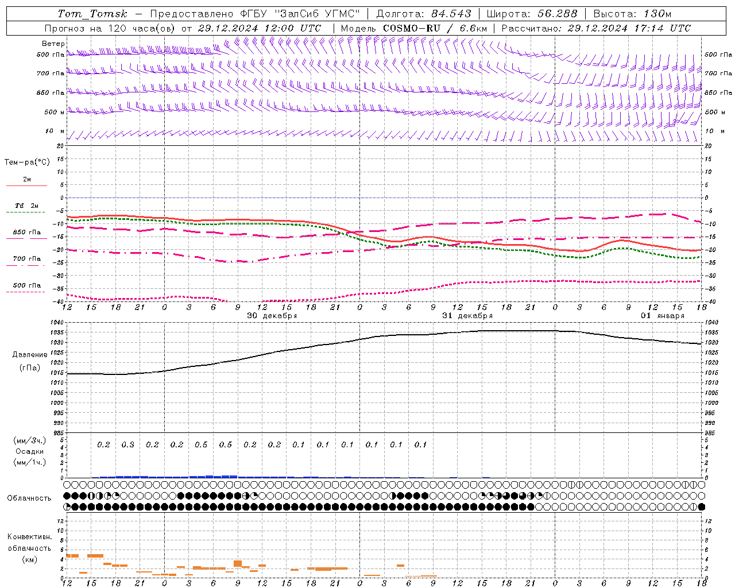Click the 0.3 precipitation value
Image resolution: width=735 pixels, height=588 pixels.
(128, 444)
